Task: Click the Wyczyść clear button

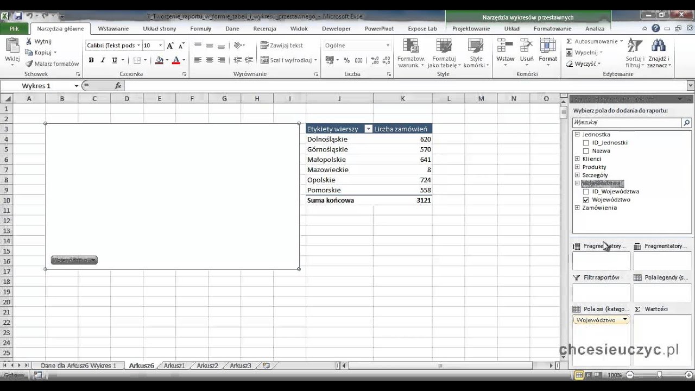Action: pos(583,64)
